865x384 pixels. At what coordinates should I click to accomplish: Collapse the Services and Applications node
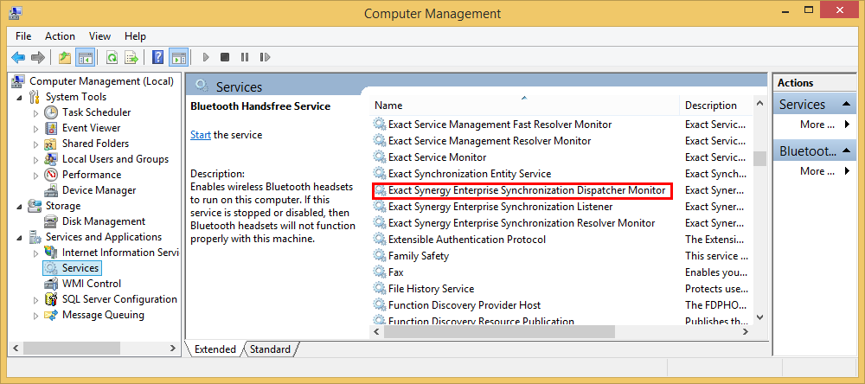[x=20, y=238]
